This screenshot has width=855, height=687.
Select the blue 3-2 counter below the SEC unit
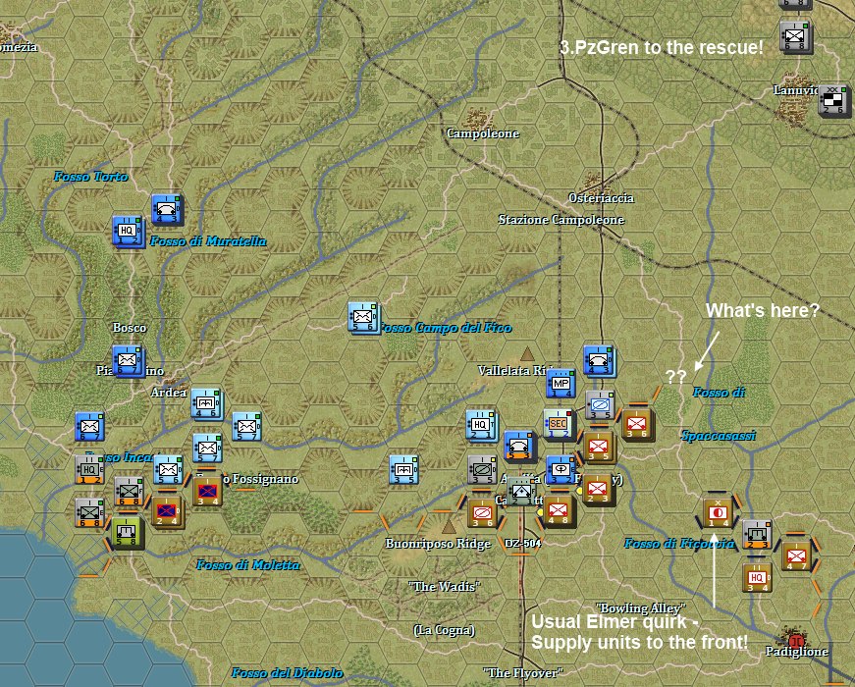point(561,470)
